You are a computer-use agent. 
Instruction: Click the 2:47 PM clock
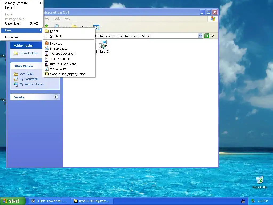click(x=263, y=201)
